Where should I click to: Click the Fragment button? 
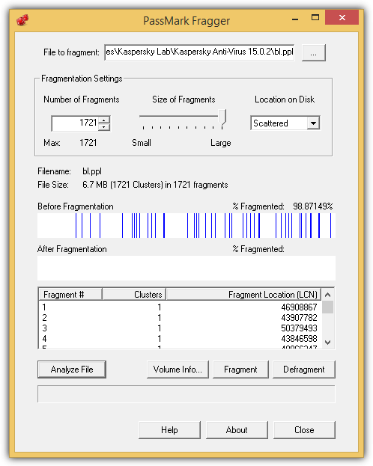point(240,370)
